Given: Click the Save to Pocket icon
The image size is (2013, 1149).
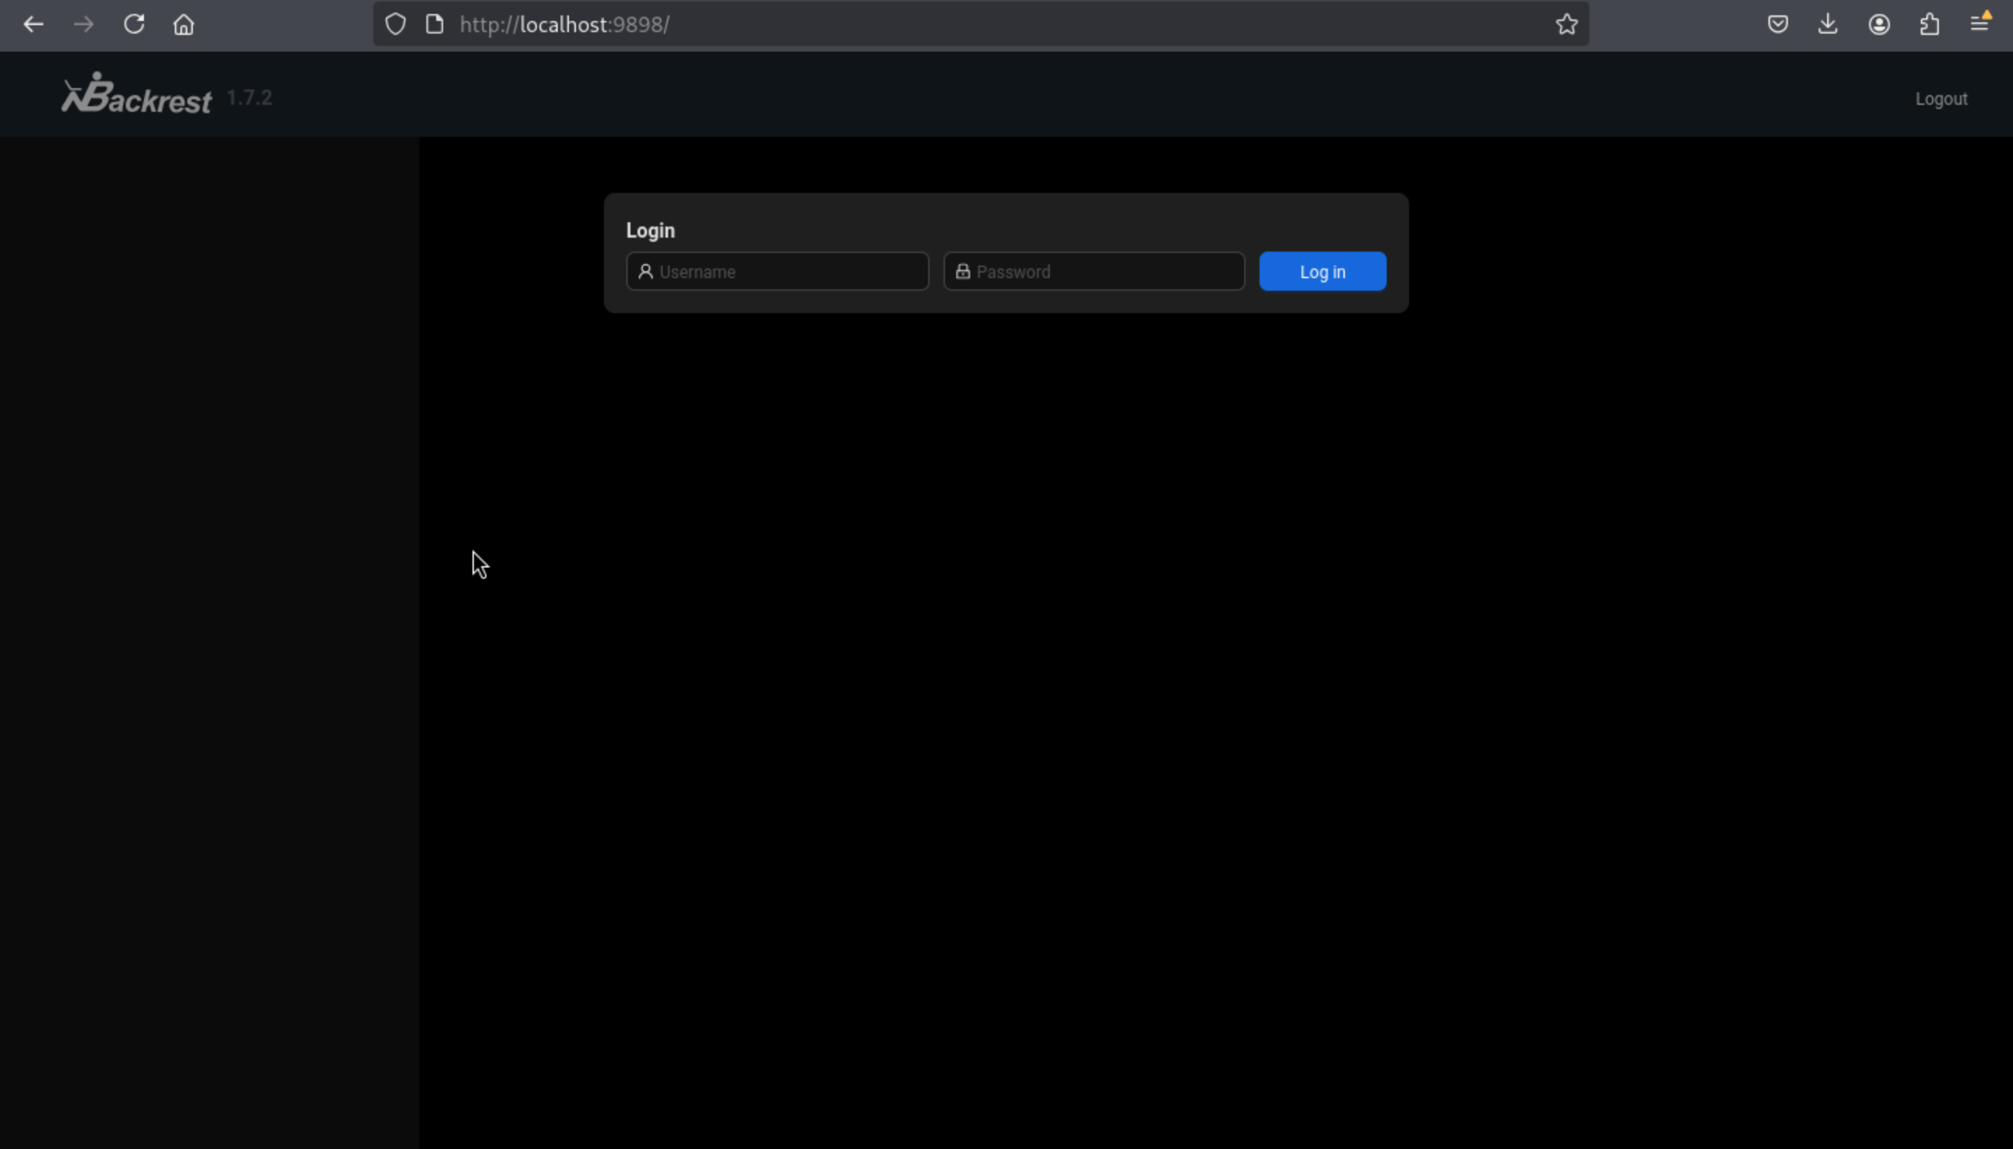Looking at the screenshot, I should click(x=1777, y=24).
